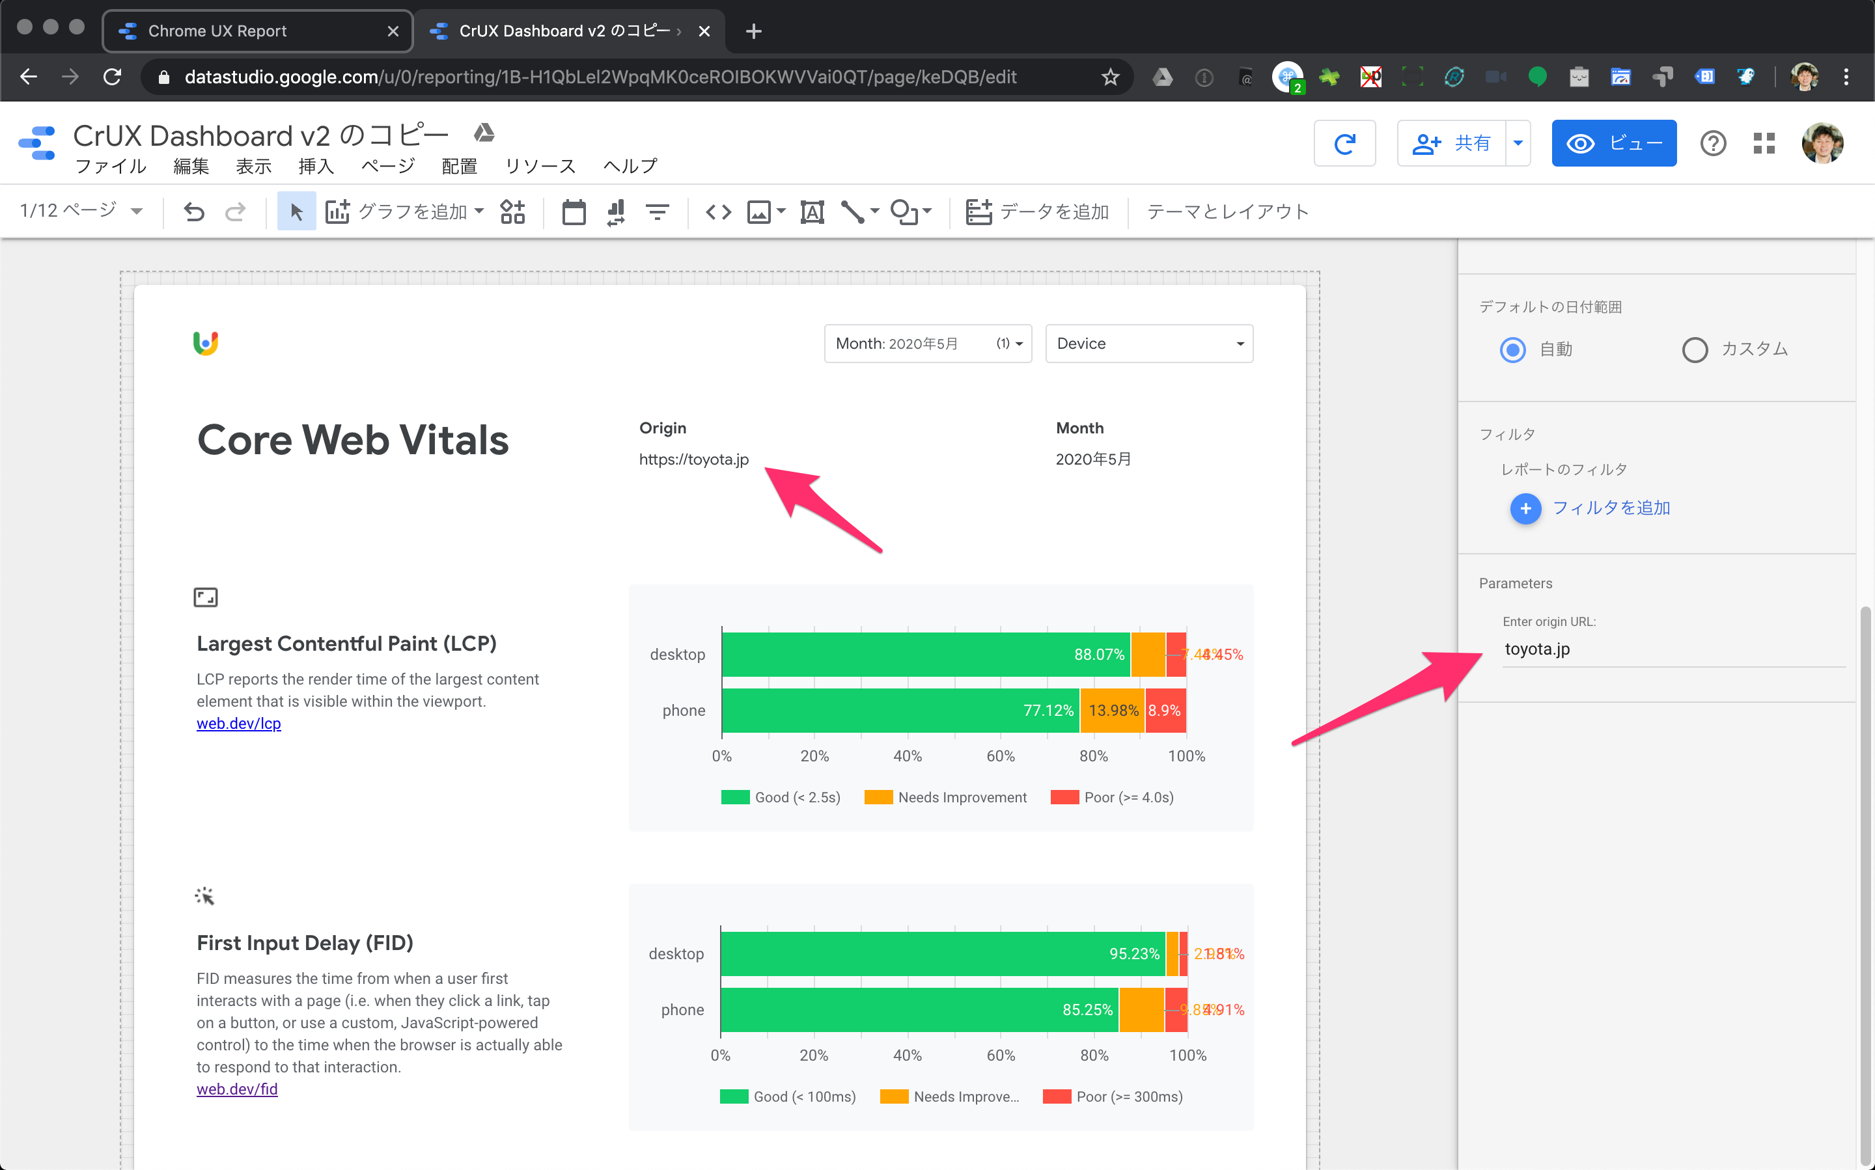Insert URL embed code icon
Viewport: 1875px width, 1170px height.
(x=718, y=211)
